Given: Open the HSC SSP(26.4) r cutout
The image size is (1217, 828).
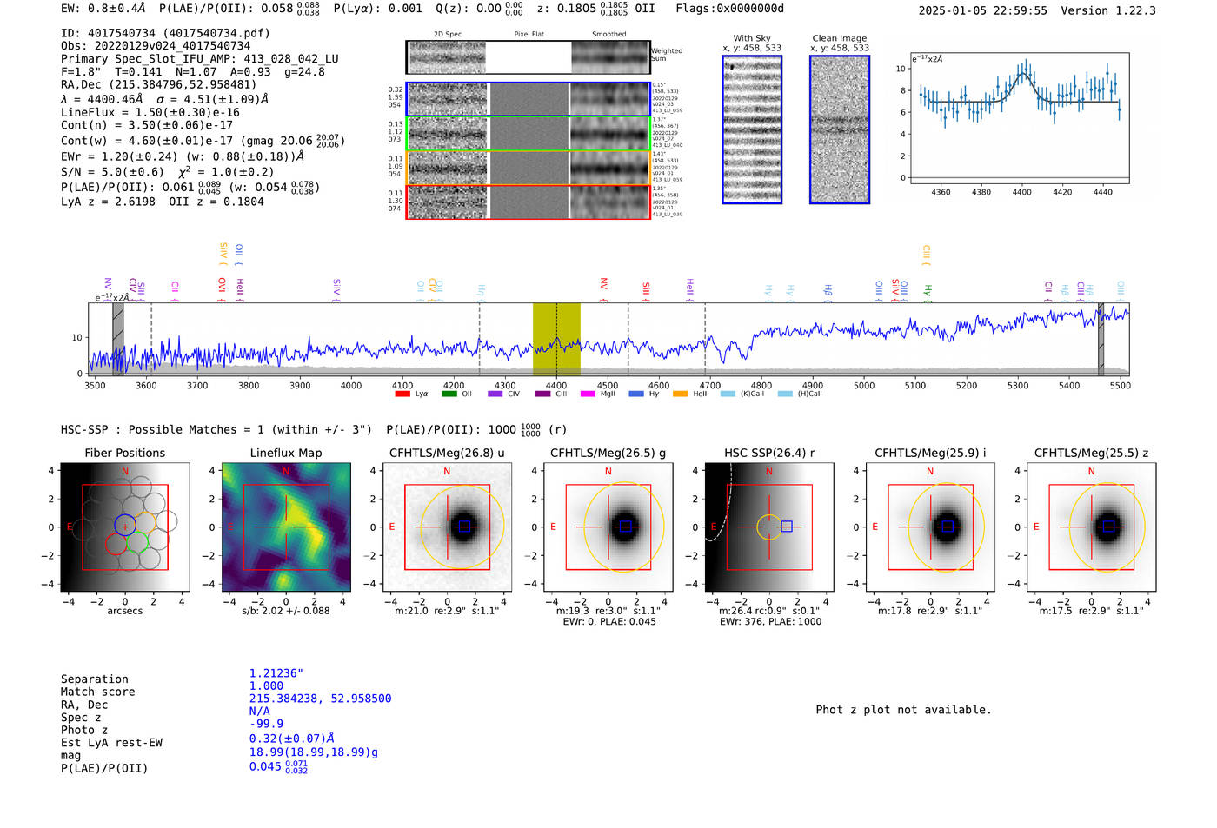Looking at the screenshot, I should (768, 527).
